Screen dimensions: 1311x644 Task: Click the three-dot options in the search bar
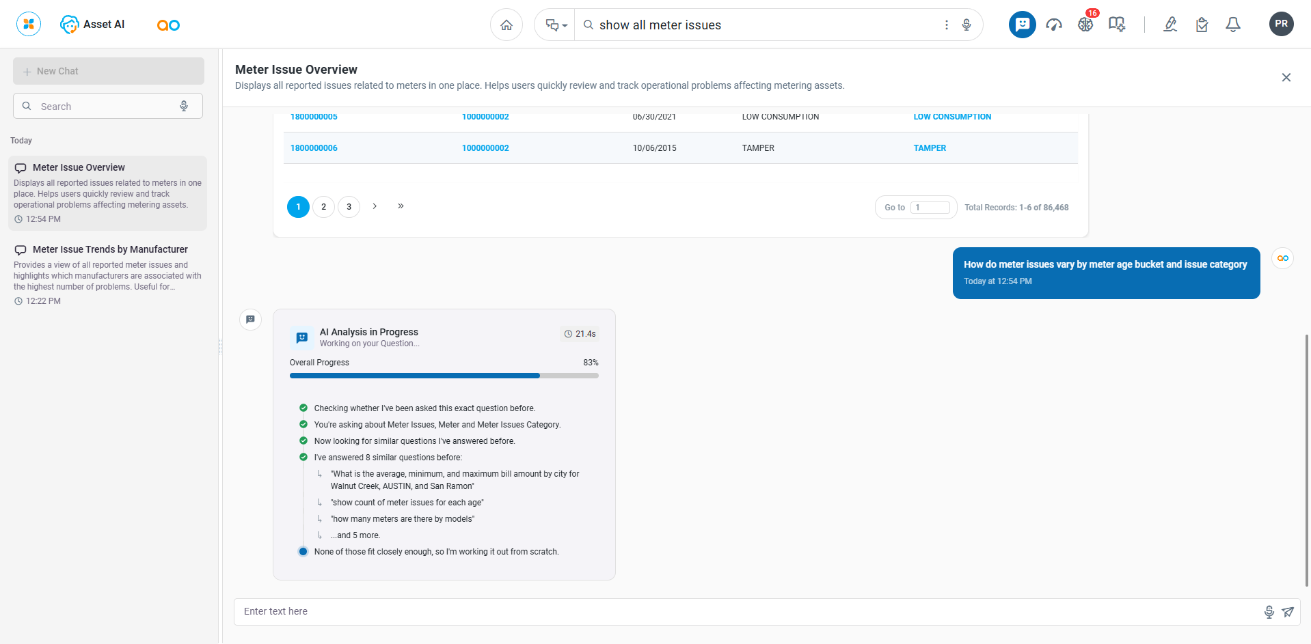pos(947,25)
